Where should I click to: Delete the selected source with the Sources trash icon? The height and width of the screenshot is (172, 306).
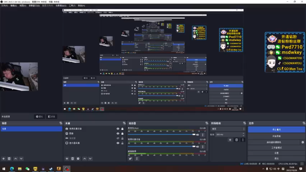point(73,159)
